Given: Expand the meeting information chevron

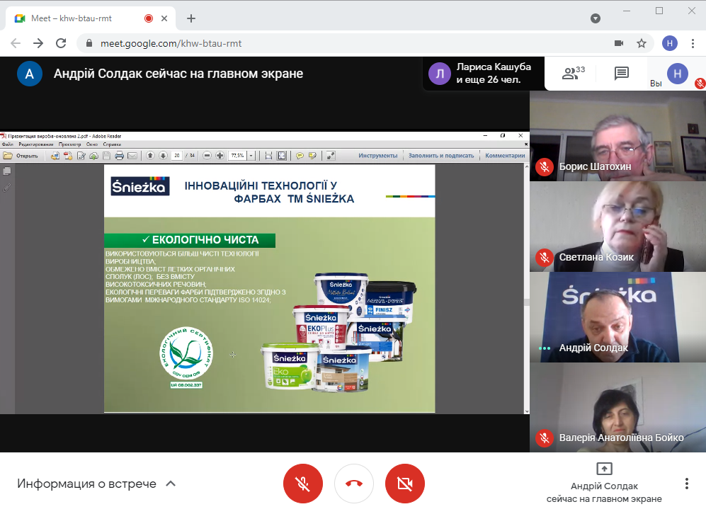Looking at the screenshot, I should (170, 484).
